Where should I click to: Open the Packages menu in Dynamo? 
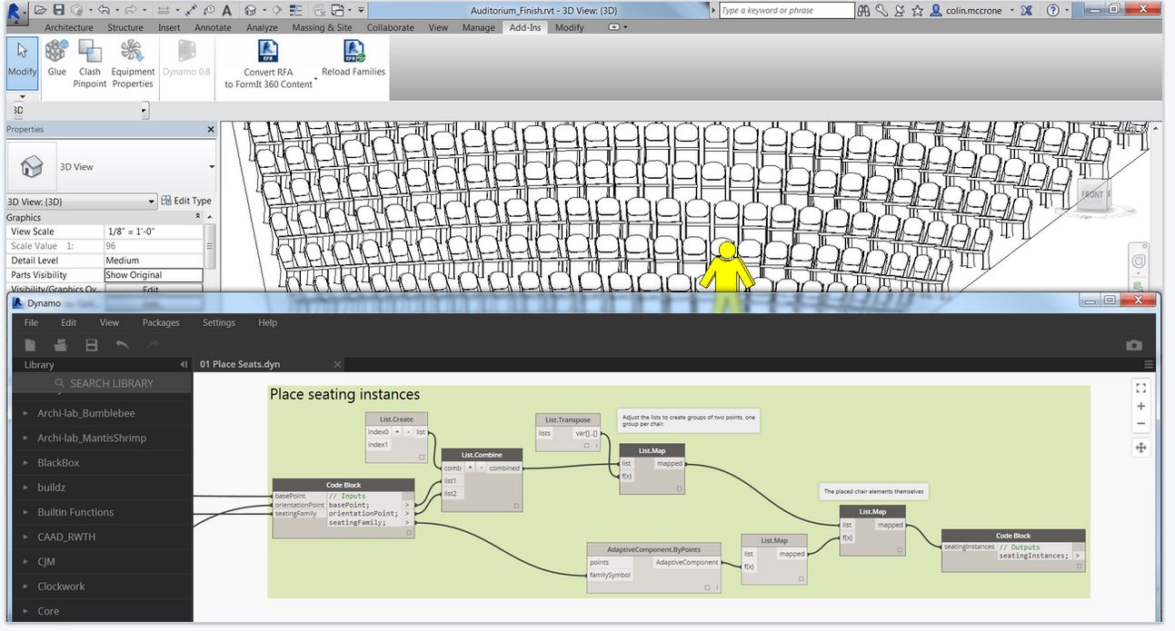tap(161, 322)
